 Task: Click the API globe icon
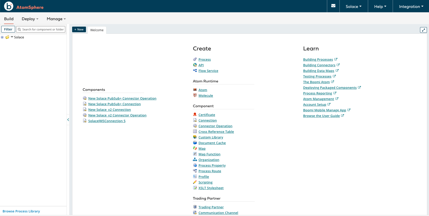[x=195, y=65]
